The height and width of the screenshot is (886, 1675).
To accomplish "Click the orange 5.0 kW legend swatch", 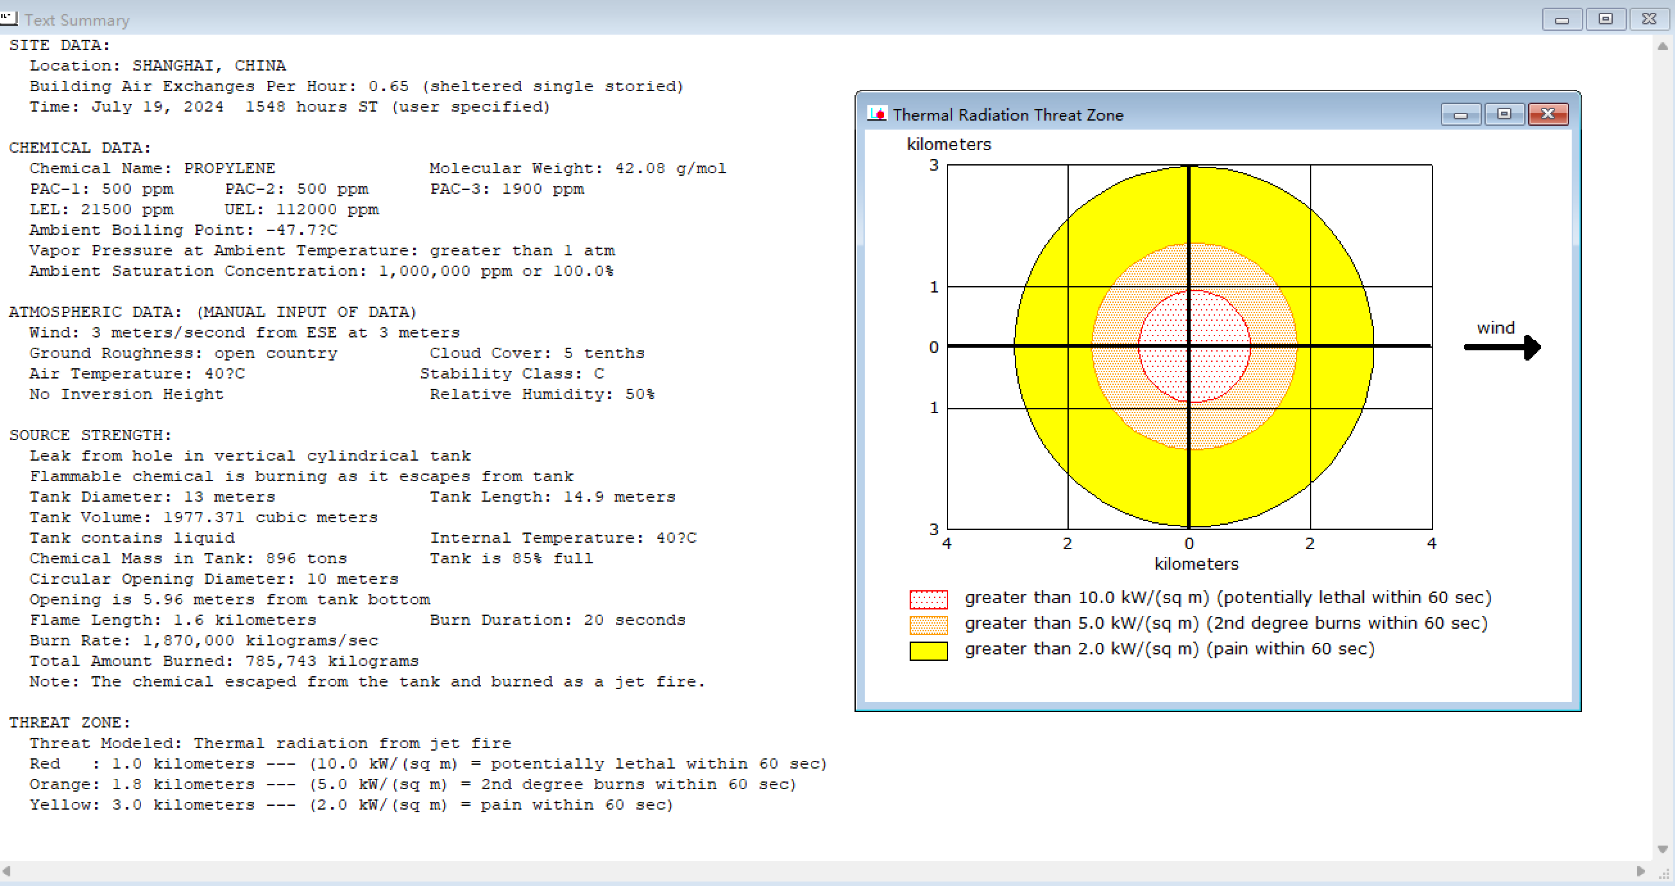I will (x=928, y=624).
